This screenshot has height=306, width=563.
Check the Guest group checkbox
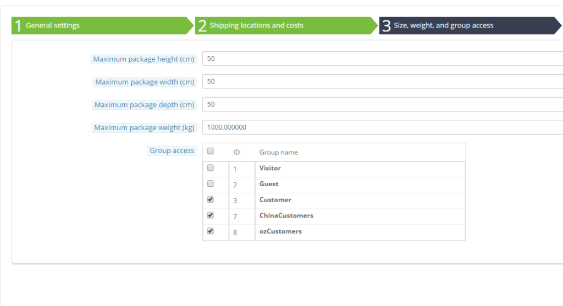pyautogui.click(x=210, y=183)
